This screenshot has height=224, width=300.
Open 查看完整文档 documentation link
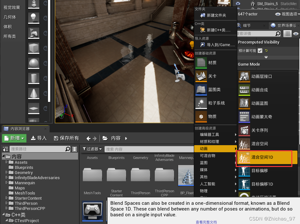pyautogui.click(x=206, y=222)
